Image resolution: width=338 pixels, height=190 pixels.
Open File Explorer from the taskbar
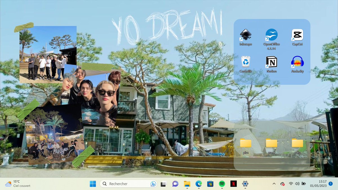coord(187,184)
